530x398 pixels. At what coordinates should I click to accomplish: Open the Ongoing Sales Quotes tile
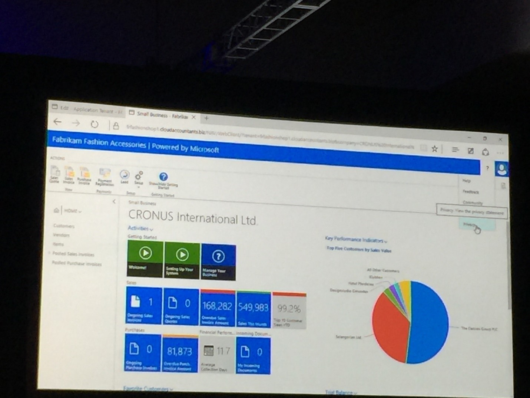coord(180,307)
